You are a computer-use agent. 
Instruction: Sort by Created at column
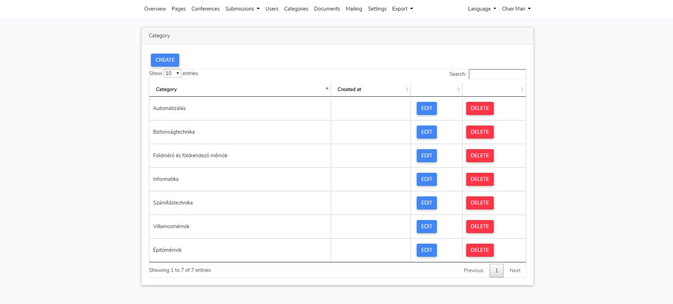[x=371, y=89]
